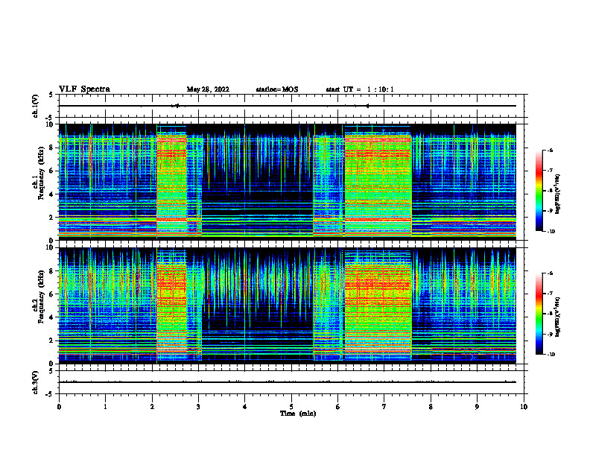
Task: Select the ch.2 spectrogram panel
Action: [287, 305]
